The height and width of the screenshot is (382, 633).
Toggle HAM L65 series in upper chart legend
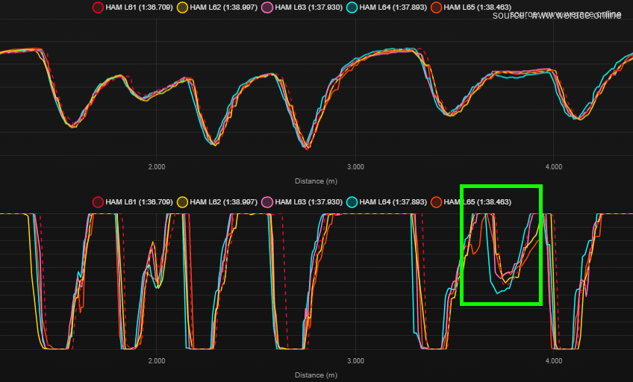(x=471, y=7)
